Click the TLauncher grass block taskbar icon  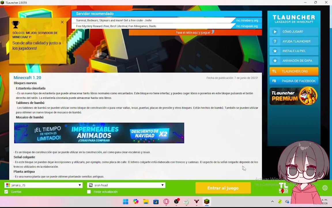click(x=207, y=201)
